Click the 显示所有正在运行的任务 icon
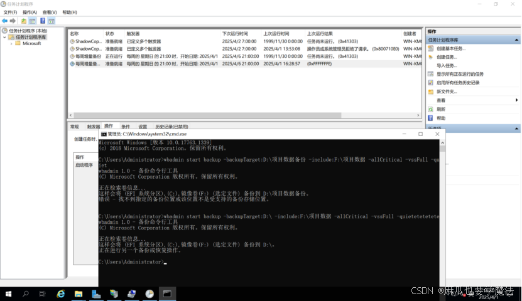Viewport: 522px width, 301px height. (430, 74)
